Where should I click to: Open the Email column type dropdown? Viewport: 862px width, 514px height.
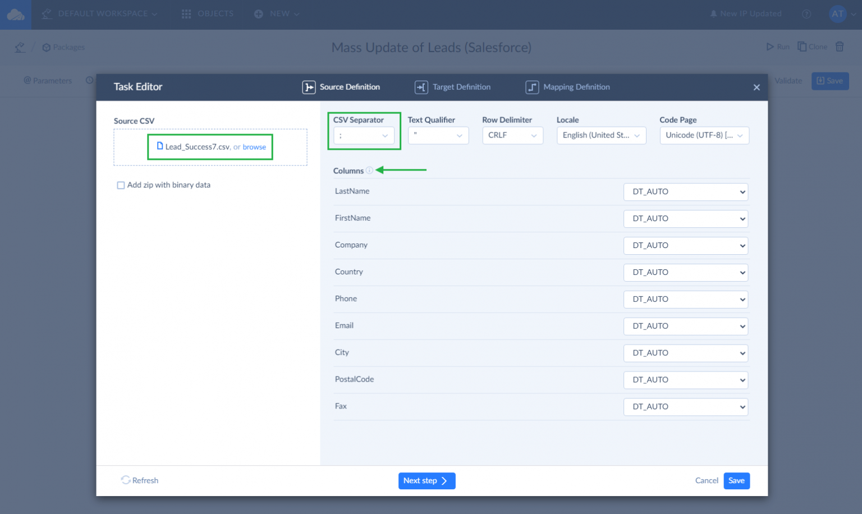[685, 327]
